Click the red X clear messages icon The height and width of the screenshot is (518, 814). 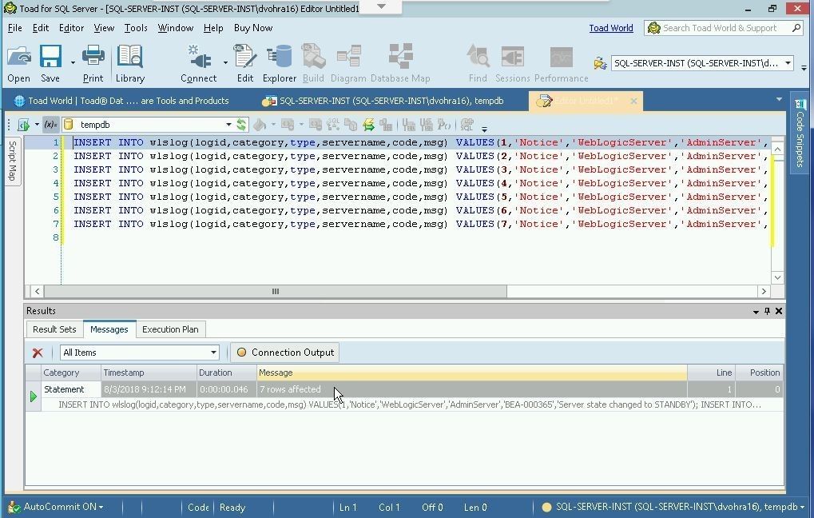[38, 353]
